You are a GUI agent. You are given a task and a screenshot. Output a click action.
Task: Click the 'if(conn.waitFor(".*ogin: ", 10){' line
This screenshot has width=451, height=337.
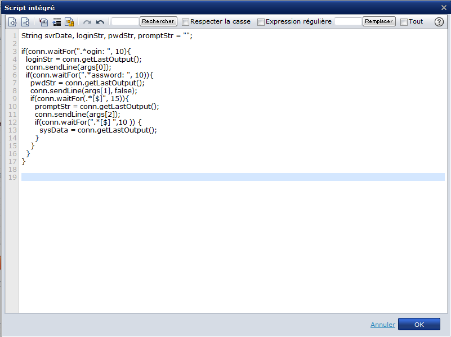(x=76, y=52)
